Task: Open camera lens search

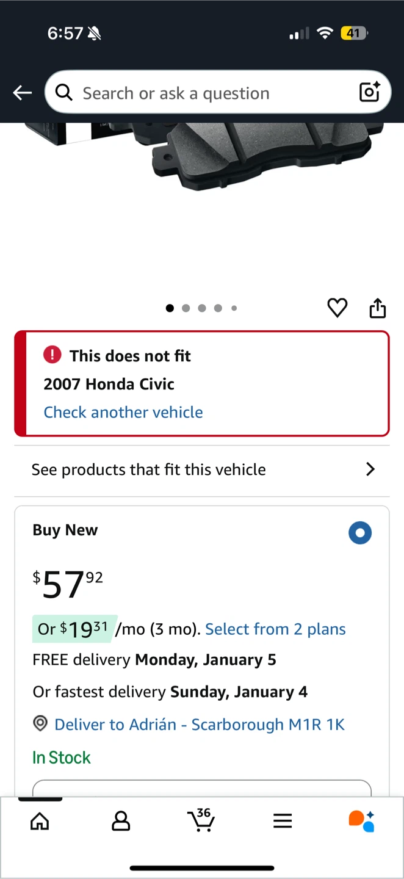Action: [x=369, y=92]
